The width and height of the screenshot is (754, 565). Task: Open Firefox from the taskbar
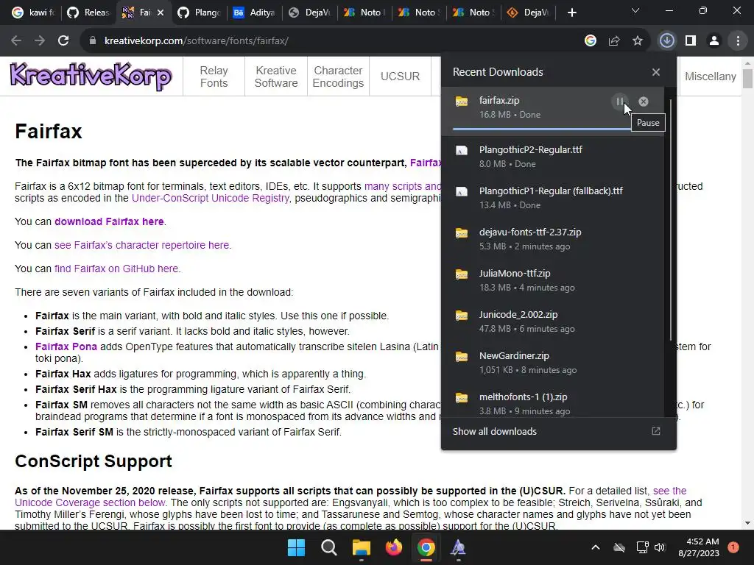(x=394, y=547)
